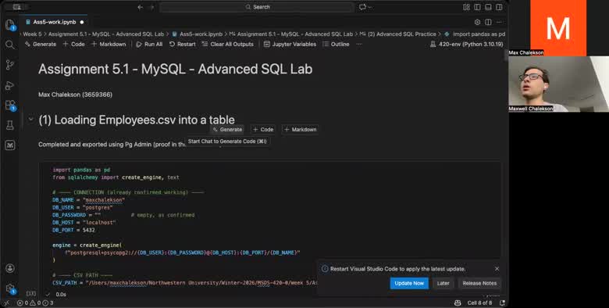Open the Source Control view
This screenshot has width=609, height=308.
click(10, 65)
